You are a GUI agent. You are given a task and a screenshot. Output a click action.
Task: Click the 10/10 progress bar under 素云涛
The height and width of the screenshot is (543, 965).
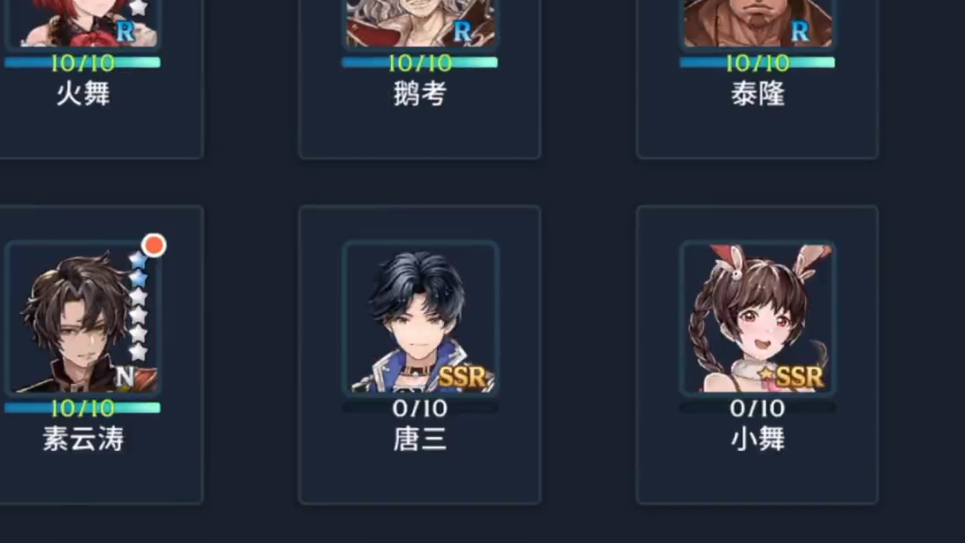[x=82, y=408]
